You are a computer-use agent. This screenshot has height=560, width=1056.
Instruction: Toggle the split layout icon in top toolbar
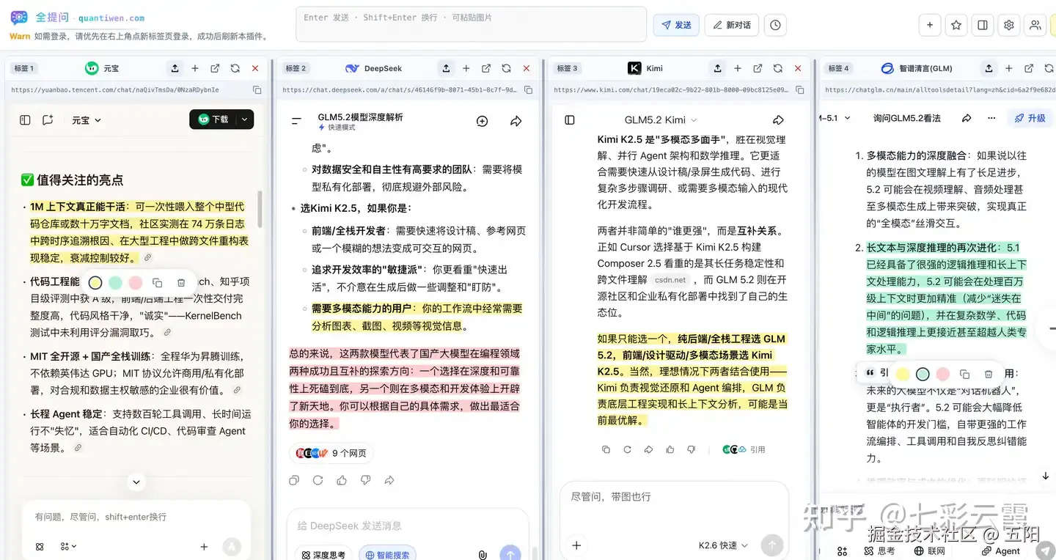click(983, 25)
